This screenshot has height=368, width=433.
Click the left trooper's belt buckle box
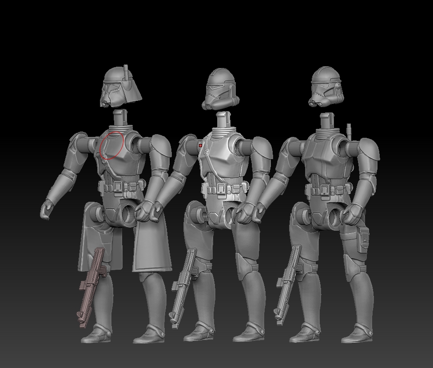click(118, 187)
